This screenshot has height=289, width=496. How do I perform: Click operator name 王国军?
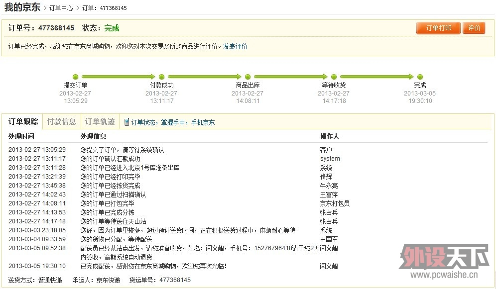pos(329,239)
